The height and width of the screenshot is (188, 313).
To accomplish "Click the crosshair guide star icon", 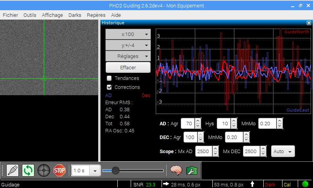I will click(43, 170).
